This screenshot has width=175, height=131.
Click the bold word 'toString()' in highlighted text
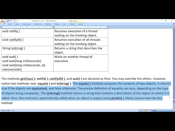tap(54, 93)
